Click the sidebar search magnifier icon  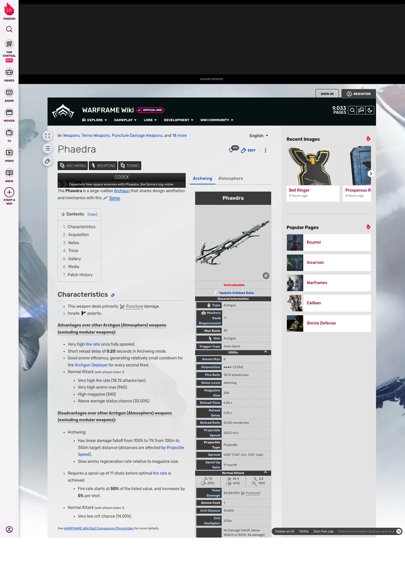[9, 29]
